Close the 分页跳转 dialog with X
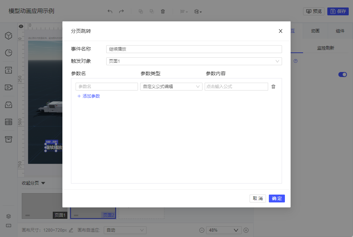Viewport: 353px width, 237px height. tap(281, 31)
